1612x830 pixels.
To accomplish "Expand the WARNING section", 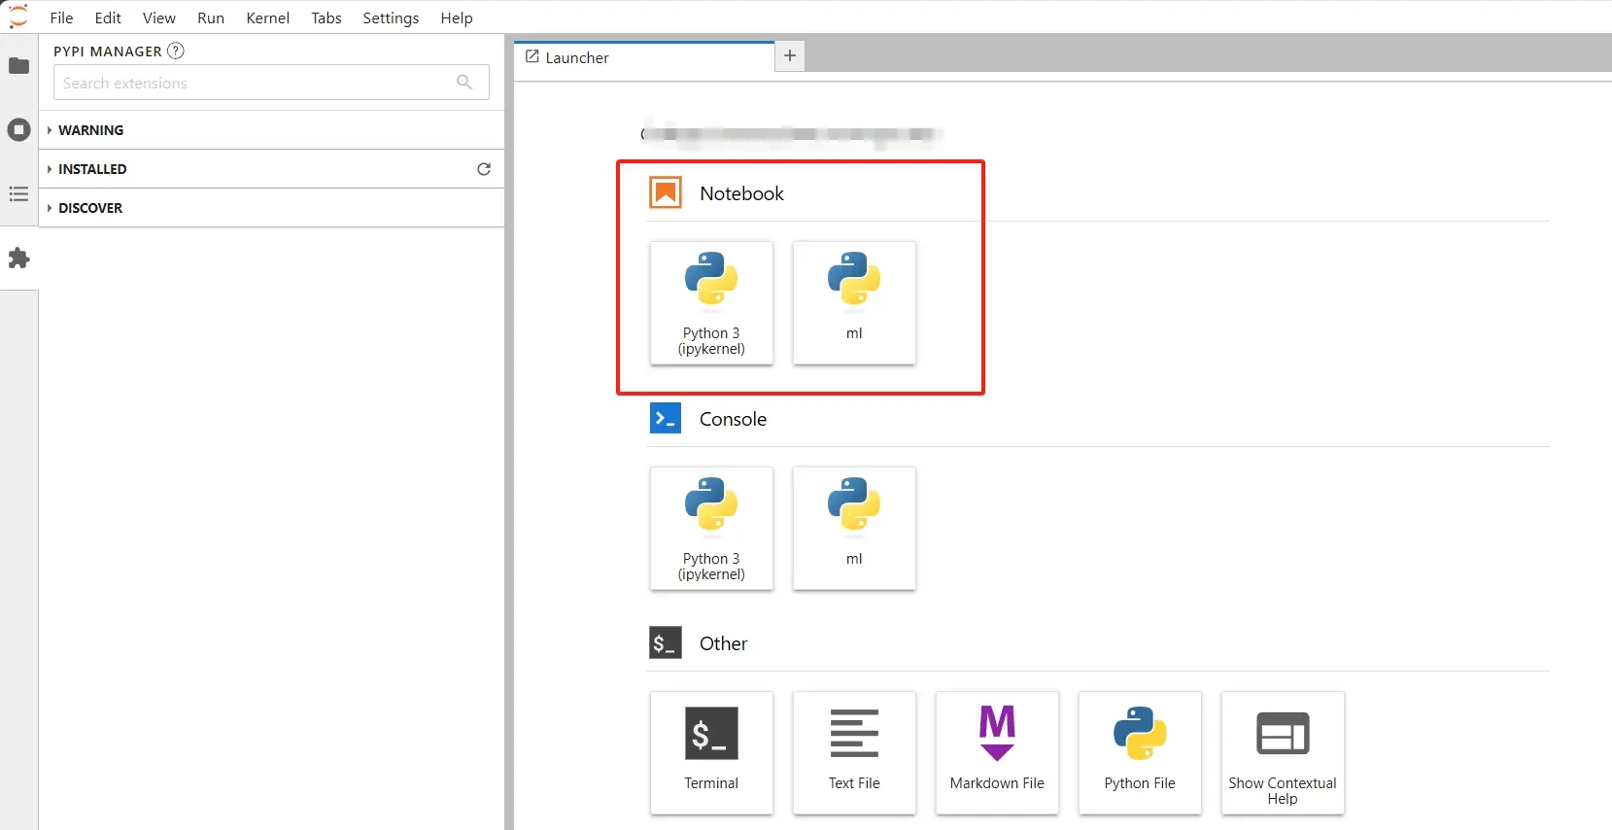I will 90,130.
